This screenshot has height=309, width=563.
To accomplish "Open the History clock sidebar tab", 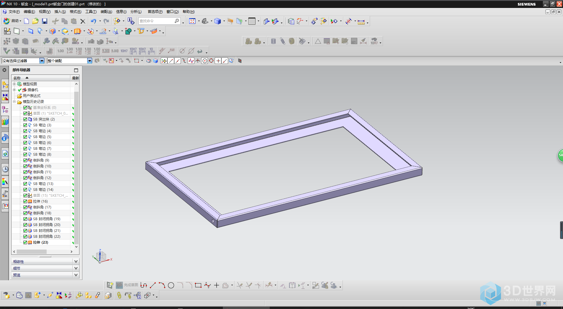I will pyautogui.click(x=5, y=169).
